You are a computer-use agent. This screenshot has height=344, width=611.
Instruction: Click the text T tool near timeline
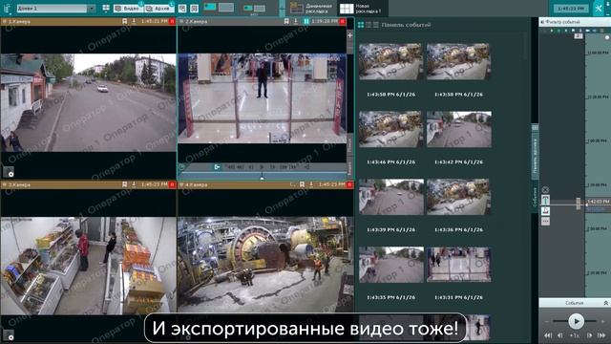tap(545, 200)
